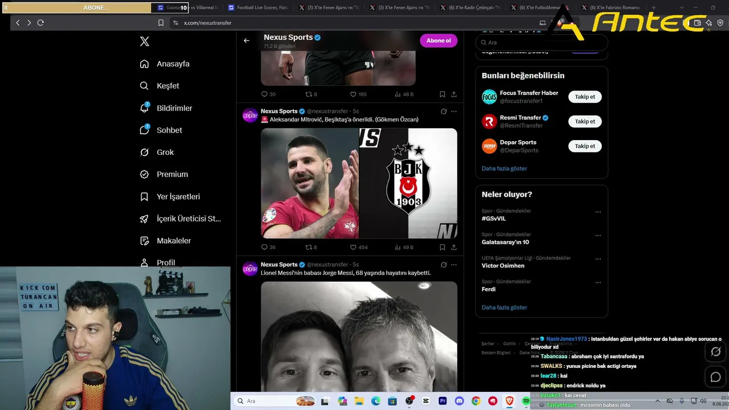
Task: Share the Mitrović Beşiktaş post
Action: click(454, 247)
